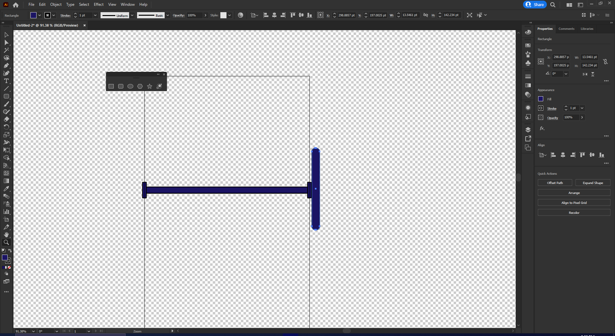Image resolution: width=615 pixels, height=336 pixels.
Task: Flip the rectangle horizontally in Transform
Action: point(585,74)
